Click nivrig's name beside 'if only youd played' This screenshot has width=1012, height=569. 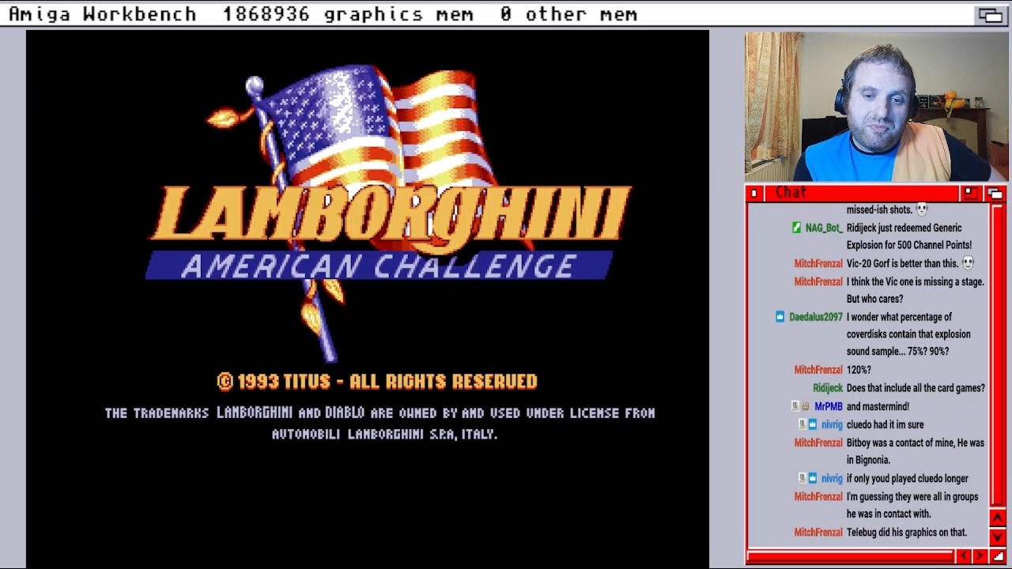[832, 478]
